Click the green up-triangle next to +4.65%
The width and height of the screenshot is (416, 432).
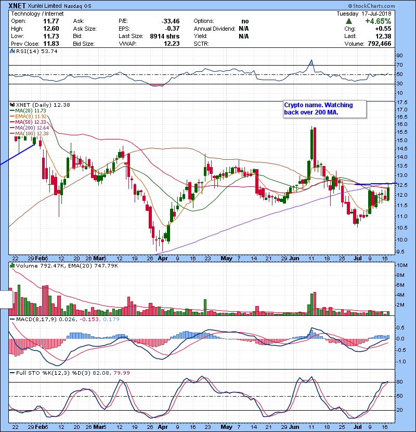coord(349,21)
